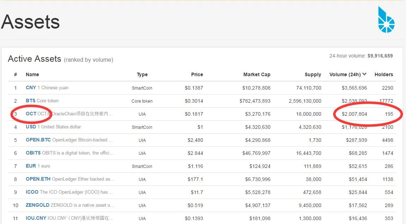Open the OBITS asset link

(33, 153)
